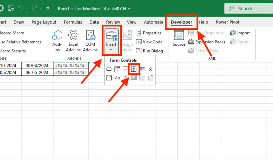Click the Save icon in title bar

(x=11, y=8)
